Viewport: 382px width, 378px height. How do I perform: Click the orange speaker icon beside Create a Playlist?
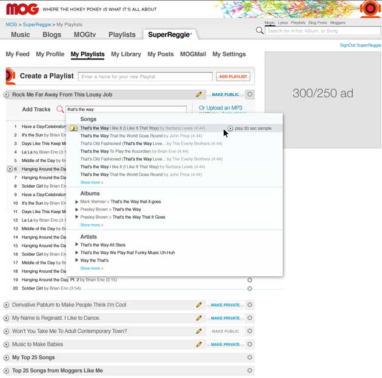(x=10, y=76)
